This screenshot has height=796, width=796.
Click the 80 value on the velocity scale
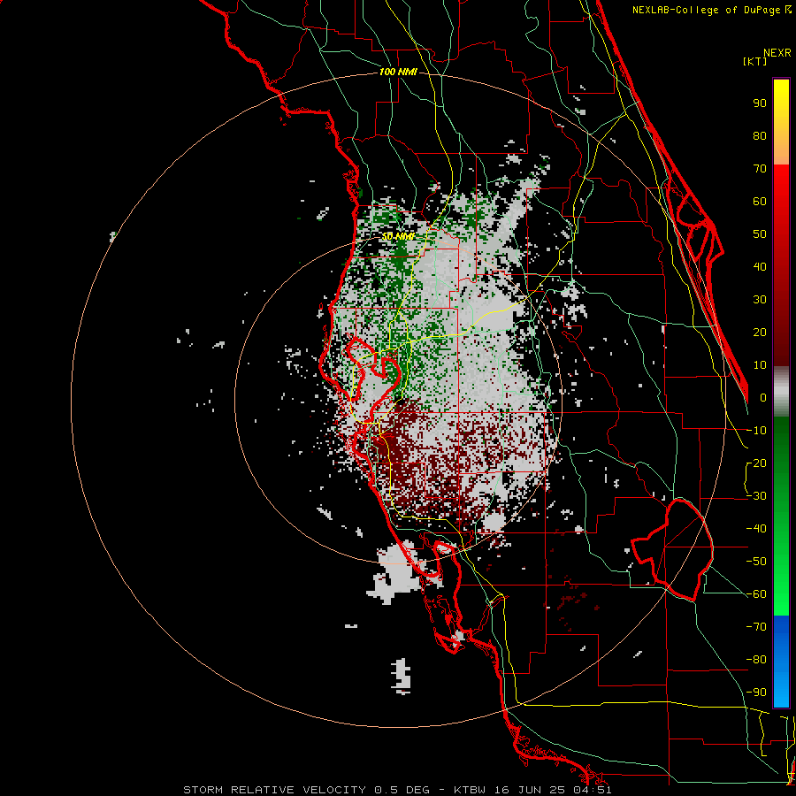pyautogui.click(x=760, y=136)
